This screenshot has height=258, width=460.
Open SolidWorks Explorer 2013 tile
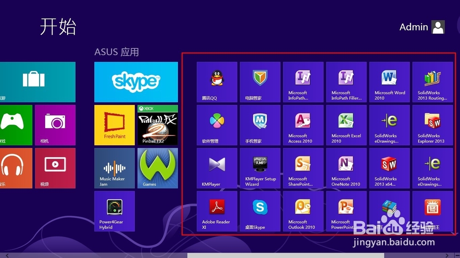(x=432, y=125)
